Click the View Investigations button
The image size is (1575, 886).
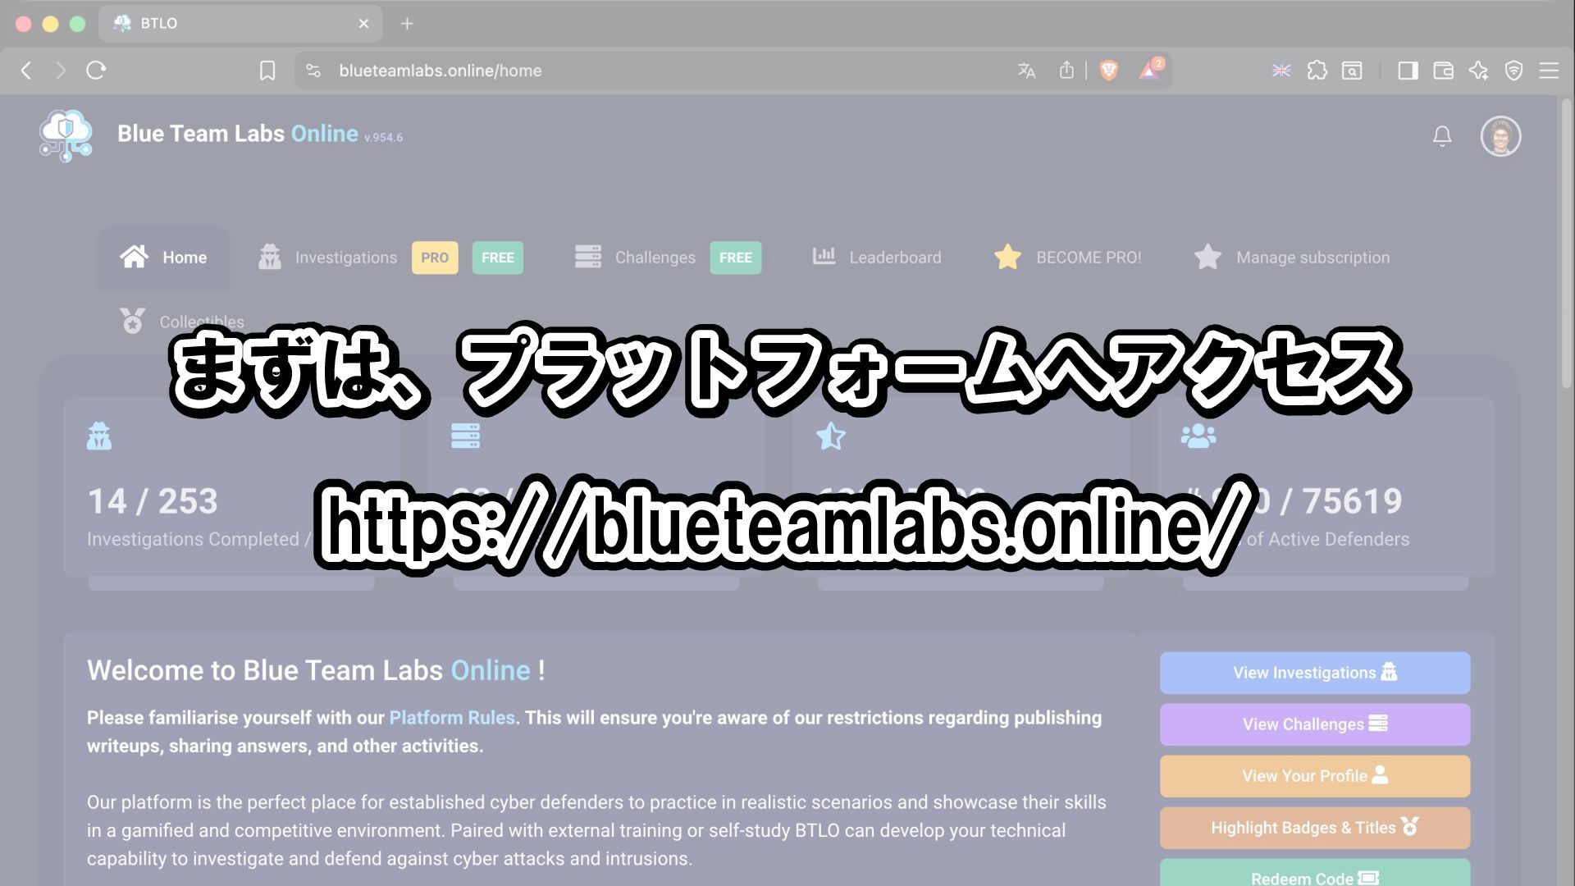click(x=1314, y=673)
